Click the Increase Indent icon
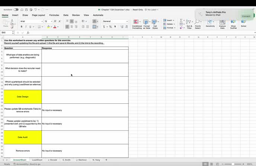Screen dimensions: 256x166 (x=87, y=27)
